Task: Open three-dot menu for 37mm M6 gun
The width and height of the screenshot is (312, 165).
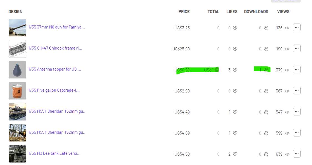Action: point(297,28)
